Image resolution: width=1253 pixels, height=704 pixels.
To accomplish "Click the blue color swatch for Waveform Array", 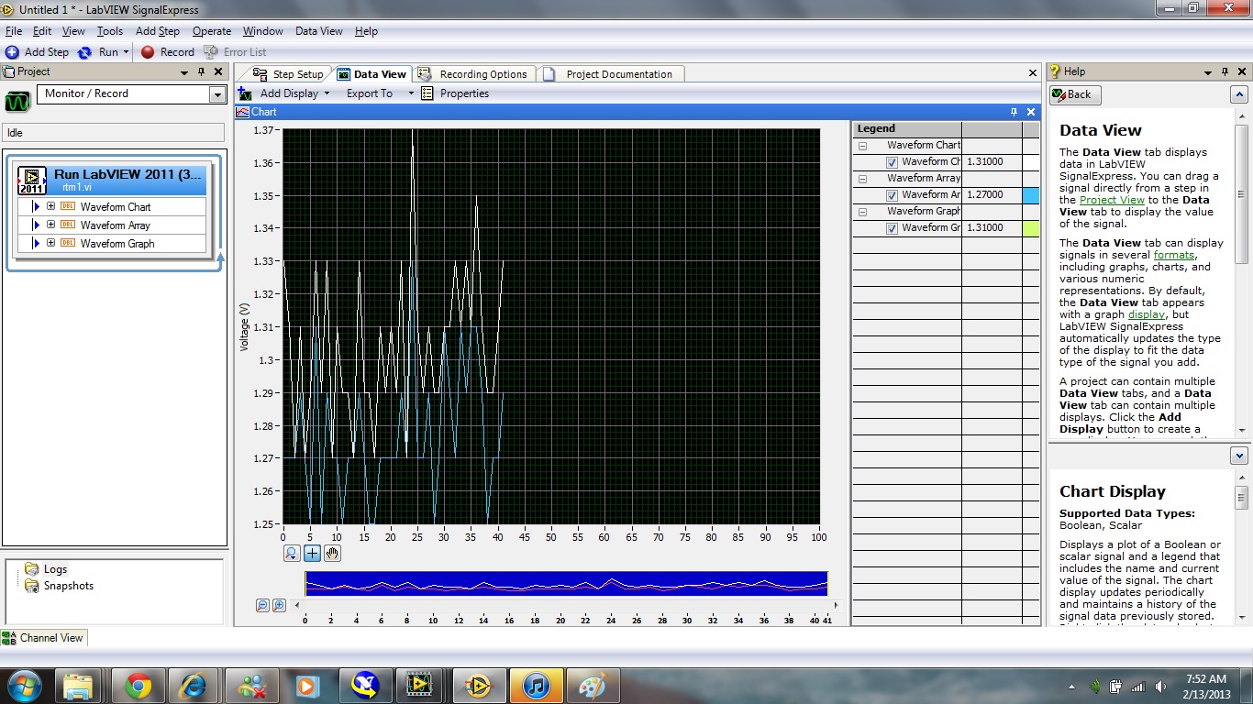I will point(1031,195).
